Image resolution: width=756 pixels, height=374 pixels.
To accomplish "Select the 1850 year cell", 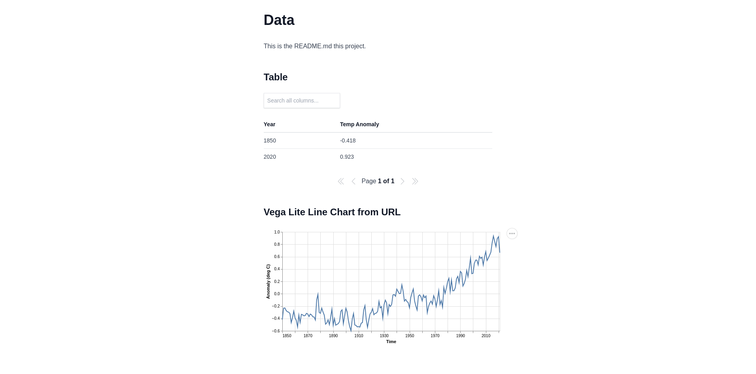I will (270, 140).
